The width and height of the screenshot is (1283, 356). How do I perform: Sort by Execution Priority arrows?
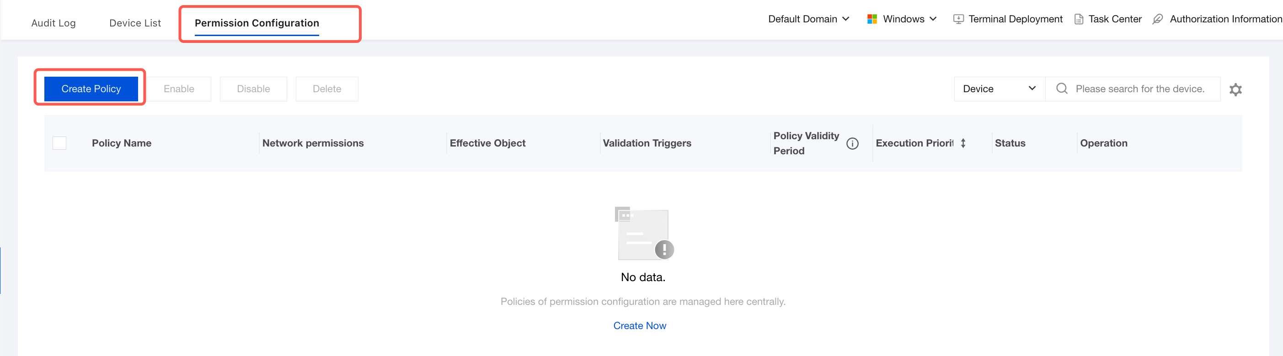point(963,143)
